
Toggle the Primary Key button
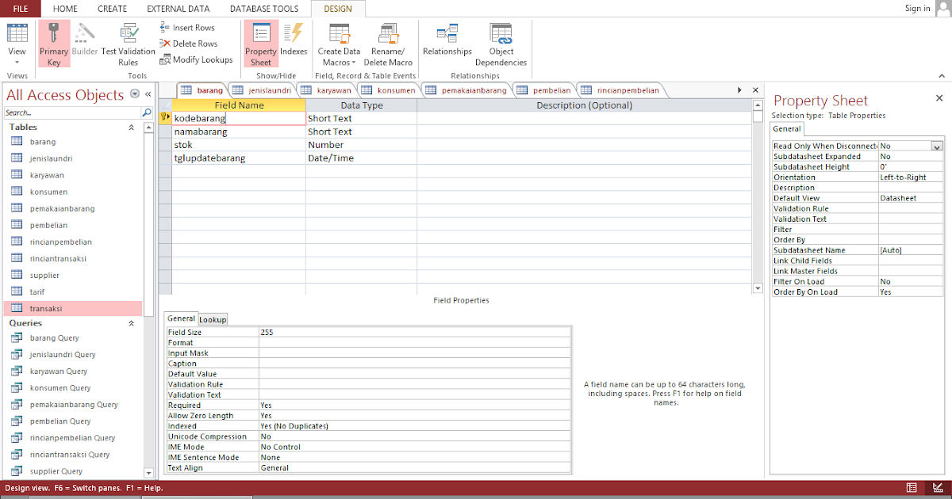coord(54,44)
